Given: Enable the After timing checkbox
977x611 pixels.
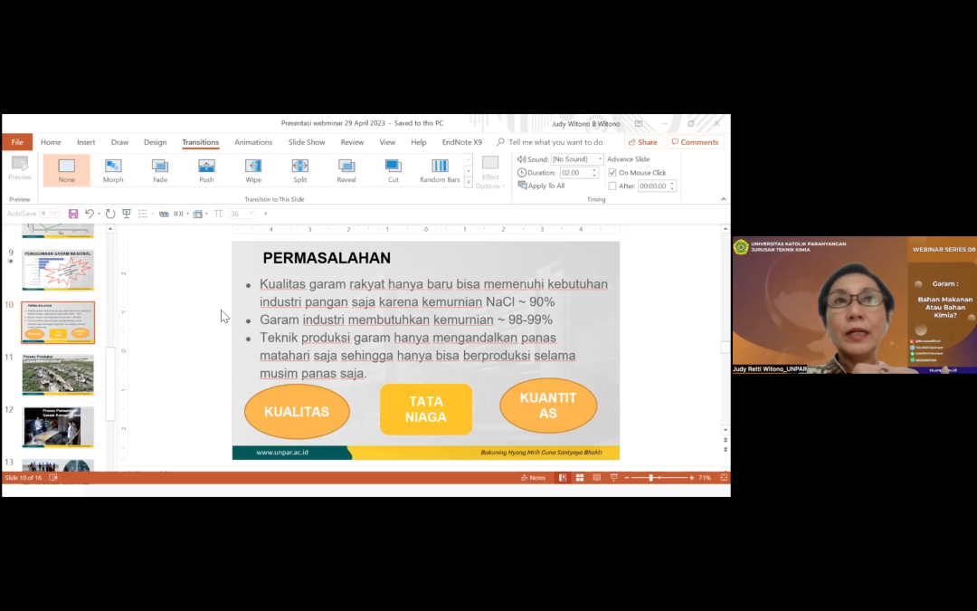Looking at the screenshot, I should (x=612, y=185).
